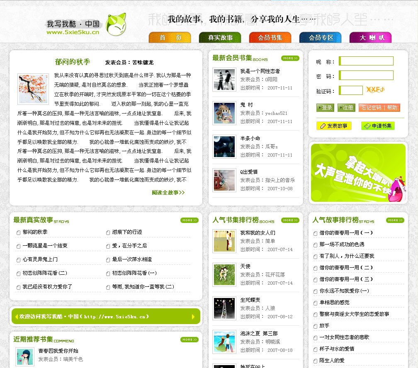Click MORE button in 人气故事排行榜 panel
Screen dimensions: 418x368
click(x=395, y=220)
